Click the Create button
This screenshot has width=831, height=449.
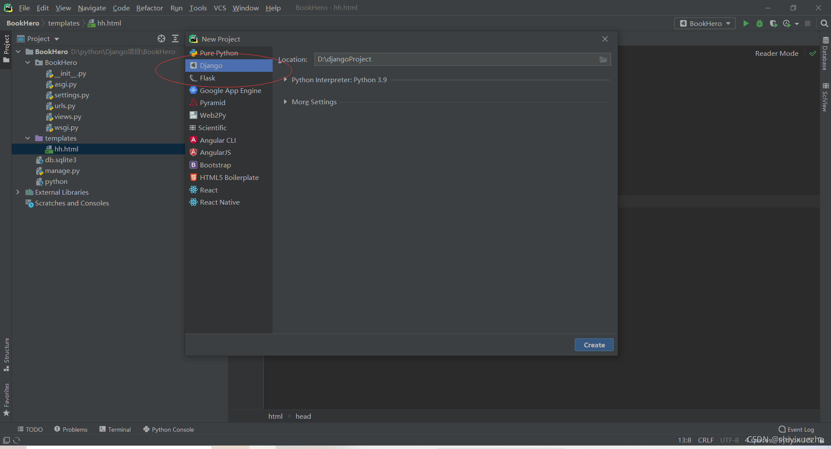coord(594,345)
